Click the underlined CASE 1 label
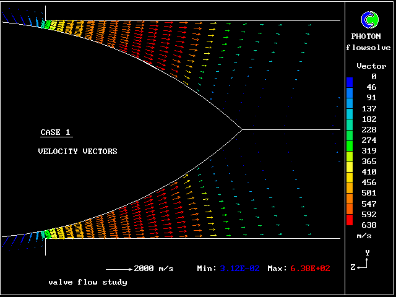Viewport: 396px width, 297px height. (x=56, y=132)
